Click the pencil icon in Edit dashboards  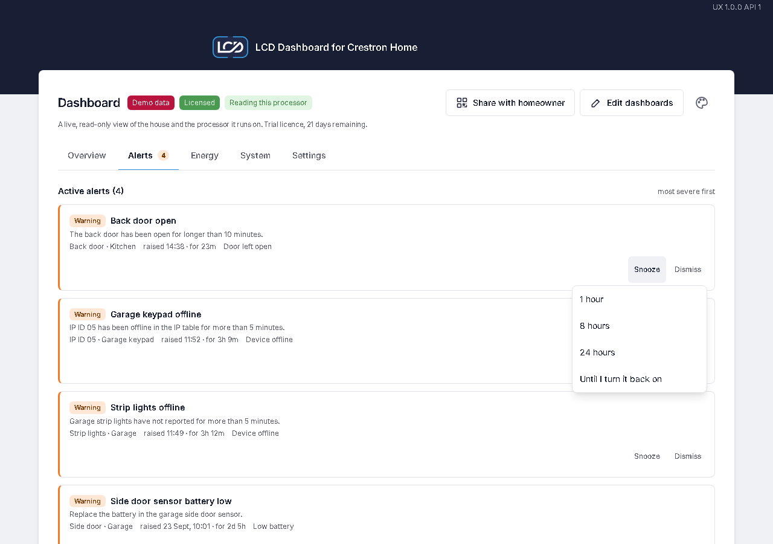point(595,103)
